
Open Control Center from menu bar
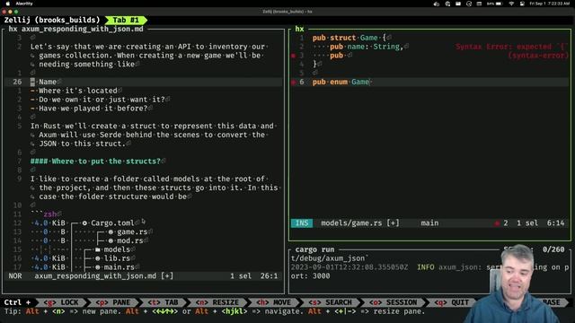click(x=522, y=4)
